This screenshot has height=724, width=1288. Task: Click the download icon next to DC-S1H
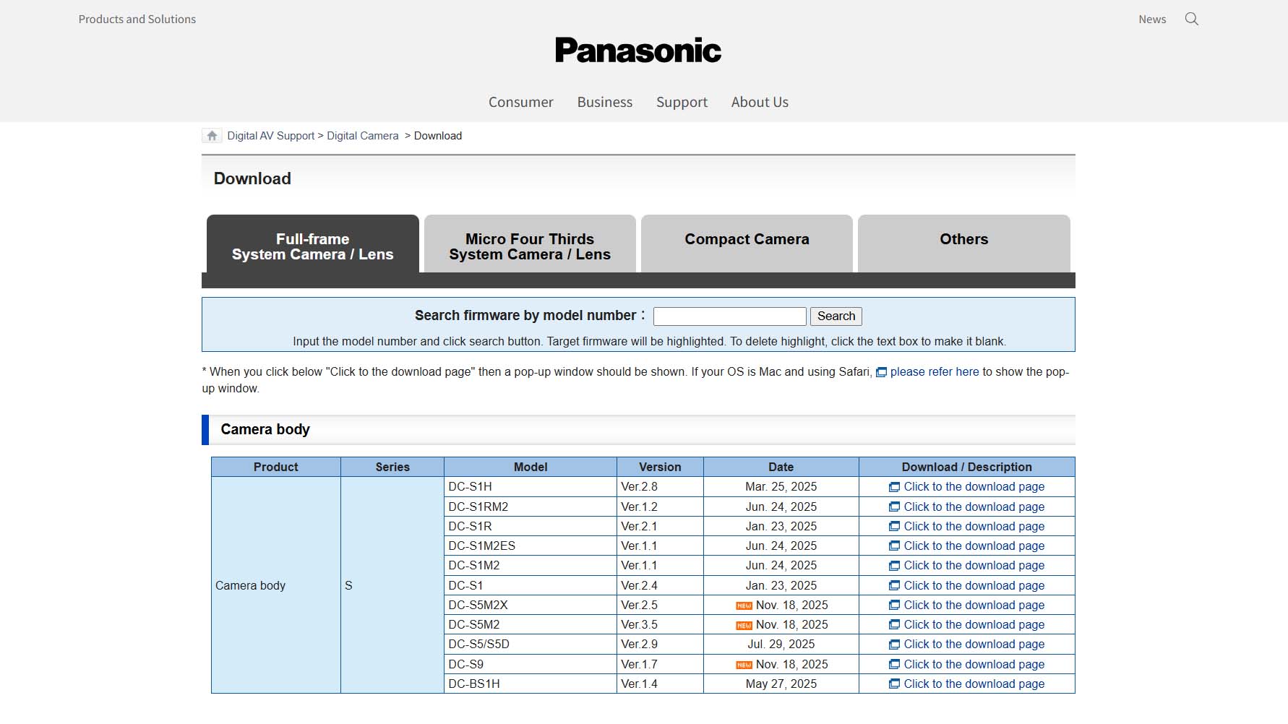click(893, 486)
